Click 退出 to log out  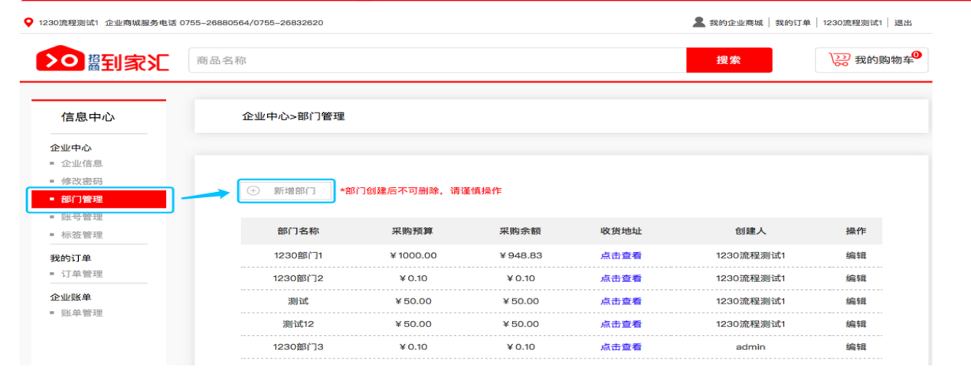(904, 23)
